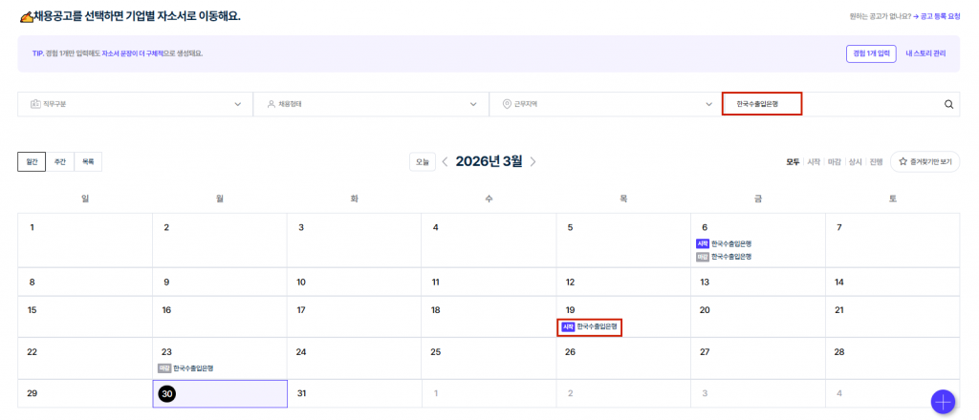This screenshot has width=979, height=420.
Task: Switch to the 목록 view tab
Action: [x=87, y=161]
